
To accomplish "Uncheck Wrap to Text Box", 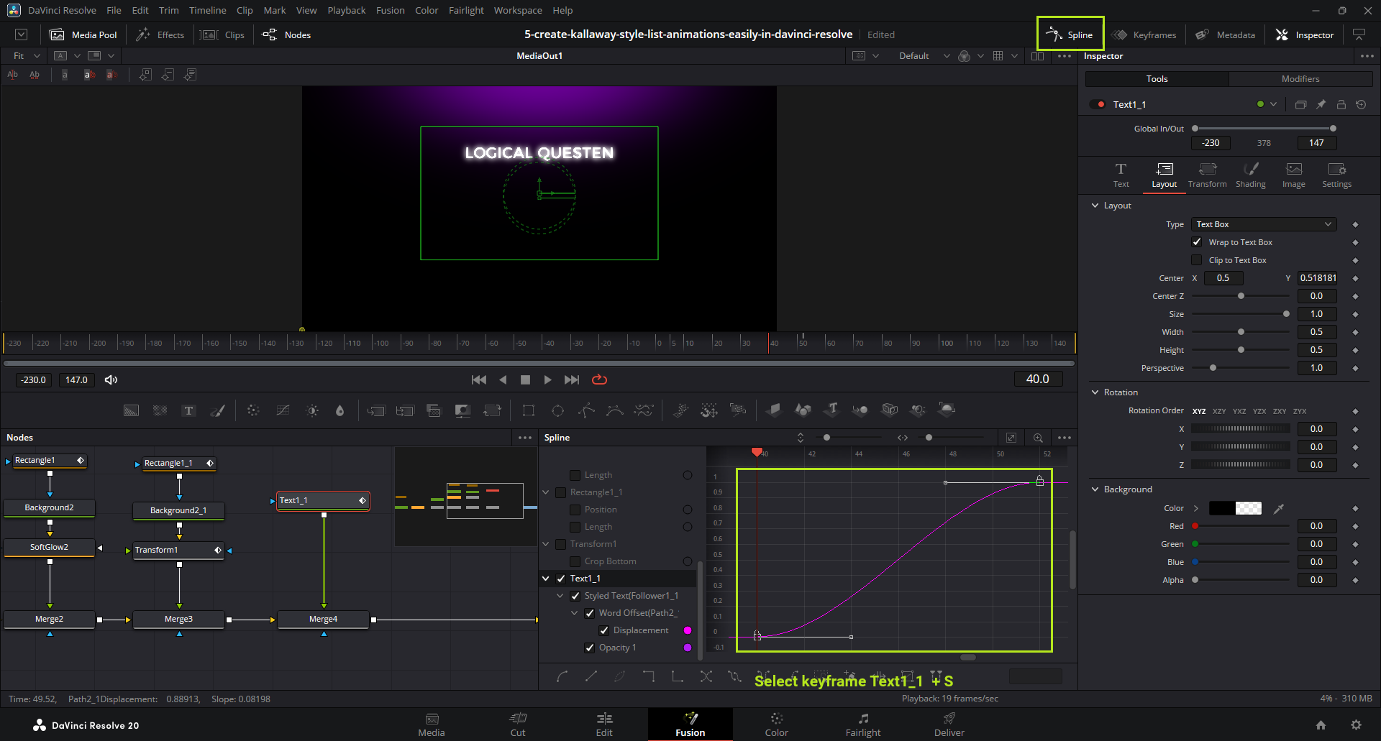I will 1197,242.
